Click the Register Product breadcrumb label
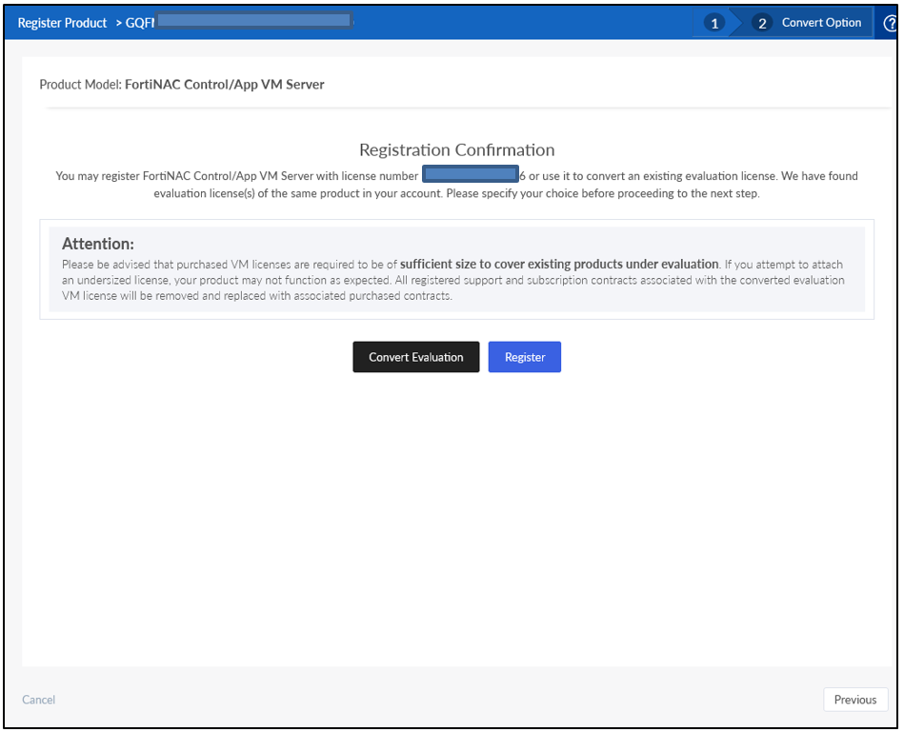This screenshot has width=904, height=732. [x=61, y=22]
